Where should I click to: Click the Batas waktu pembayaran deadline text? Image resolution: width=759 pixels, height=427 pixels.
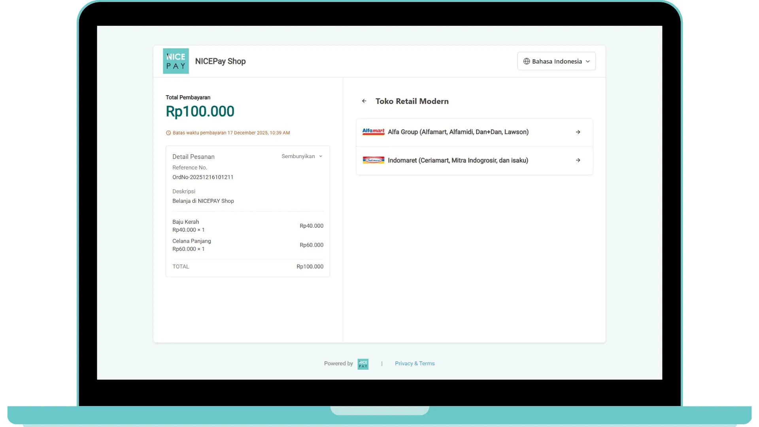231,133
